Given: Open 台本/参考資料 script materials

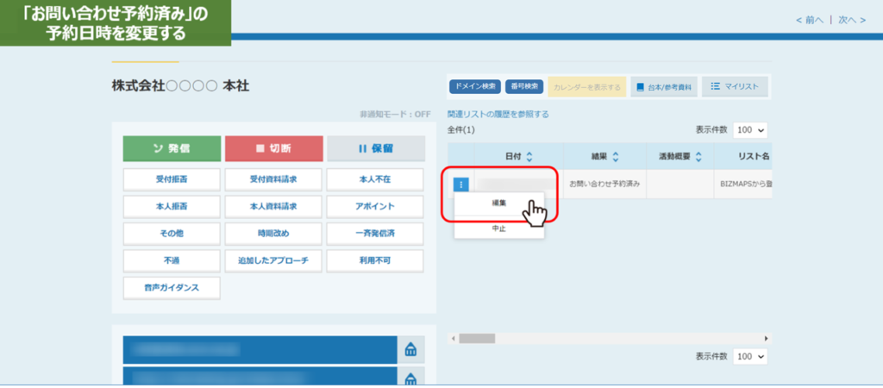Looking at the screenshot, I should click(x=663, y=86).
